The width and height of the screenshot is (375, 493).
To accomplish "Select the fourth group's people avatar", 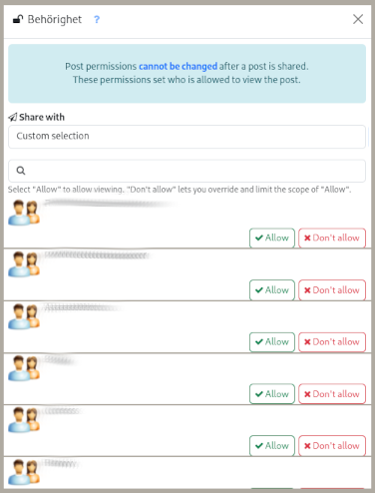I will point(24,368).
